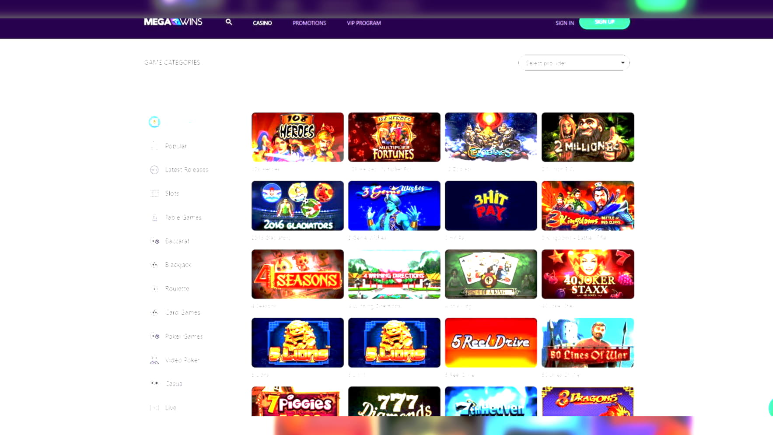Open the 4 of a King game
This screenshot has width=773, height=435.
[x=491, y=274]
